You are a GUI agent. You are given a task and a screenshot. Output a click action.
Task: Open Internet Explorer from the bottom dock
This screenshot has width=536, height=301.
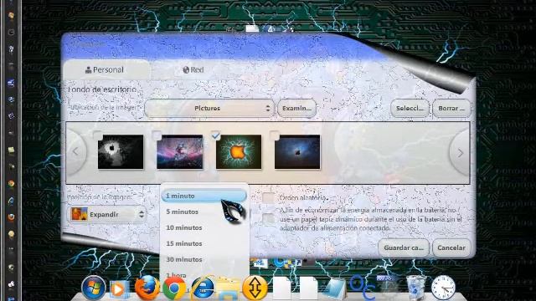(x=202, y=288)
